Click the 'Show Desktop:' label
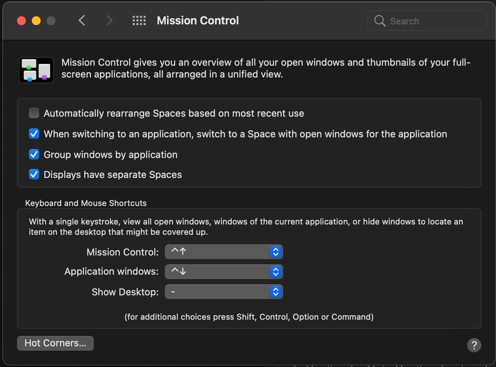The height and width of the screenshot is (367, 496). point(125,292)
